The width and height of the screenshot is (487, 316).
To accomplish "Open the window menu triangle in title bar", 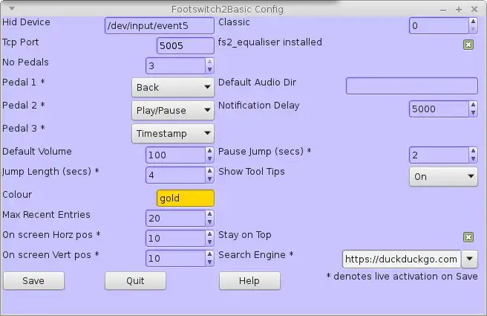I will tap(11, 9).
